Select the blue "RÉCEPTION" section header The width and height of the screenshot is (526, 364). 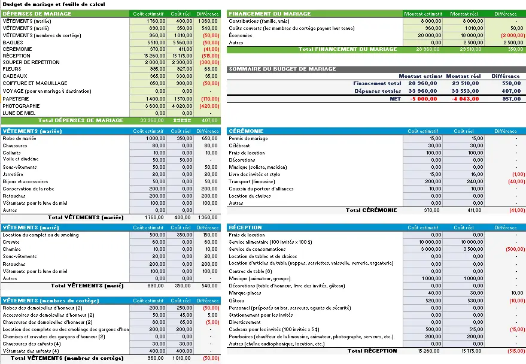(245, 227)
